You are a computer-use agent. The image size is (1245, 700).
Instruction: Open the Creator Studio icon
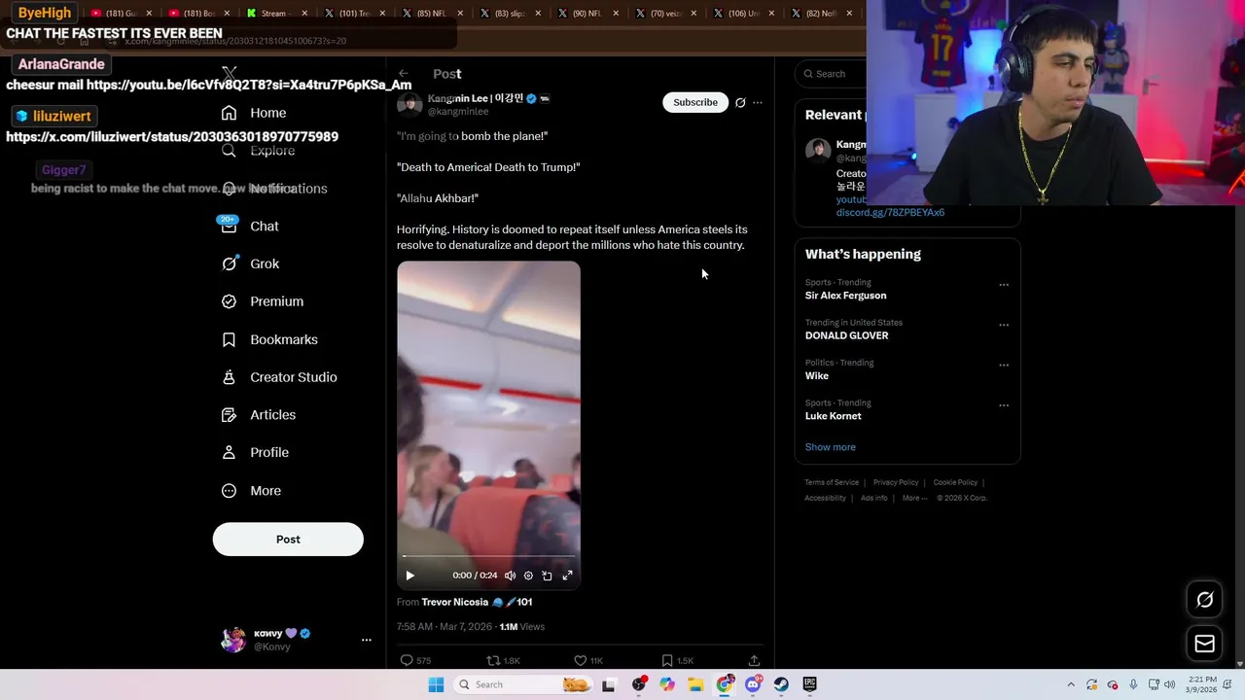[x=229, y=377]
